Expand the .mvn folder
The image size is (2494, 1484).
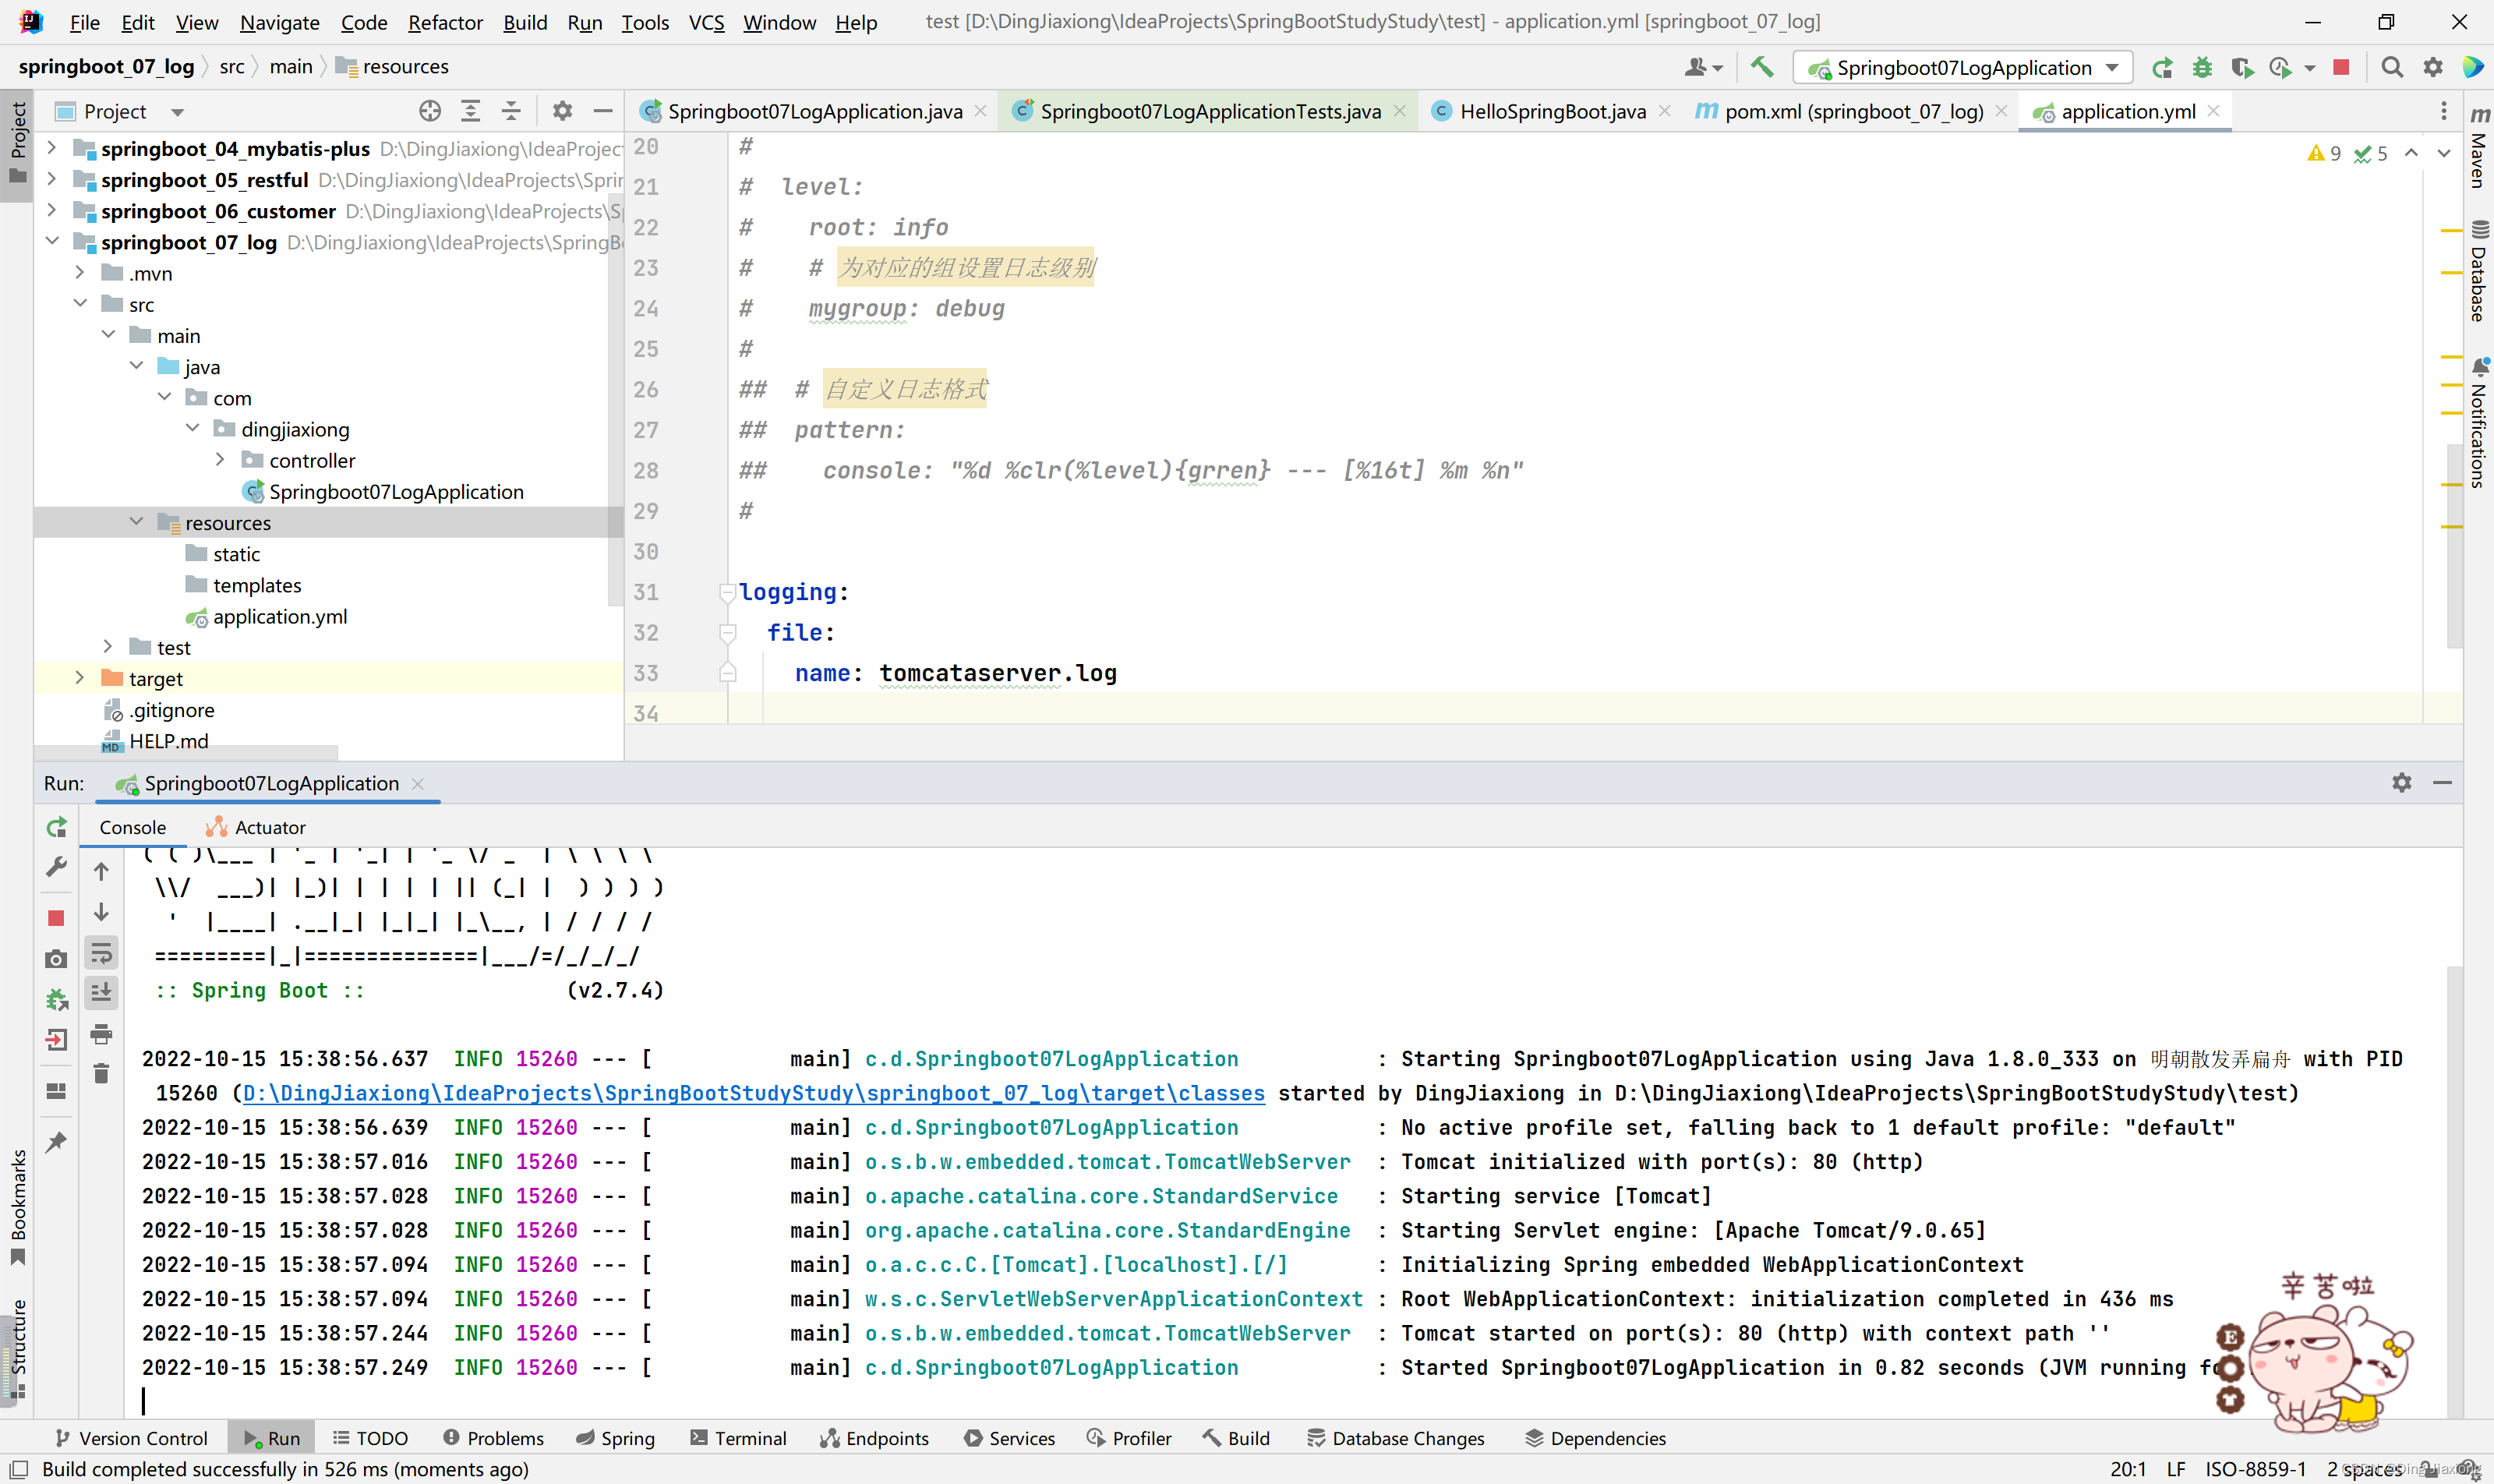[x=80, y=272]
